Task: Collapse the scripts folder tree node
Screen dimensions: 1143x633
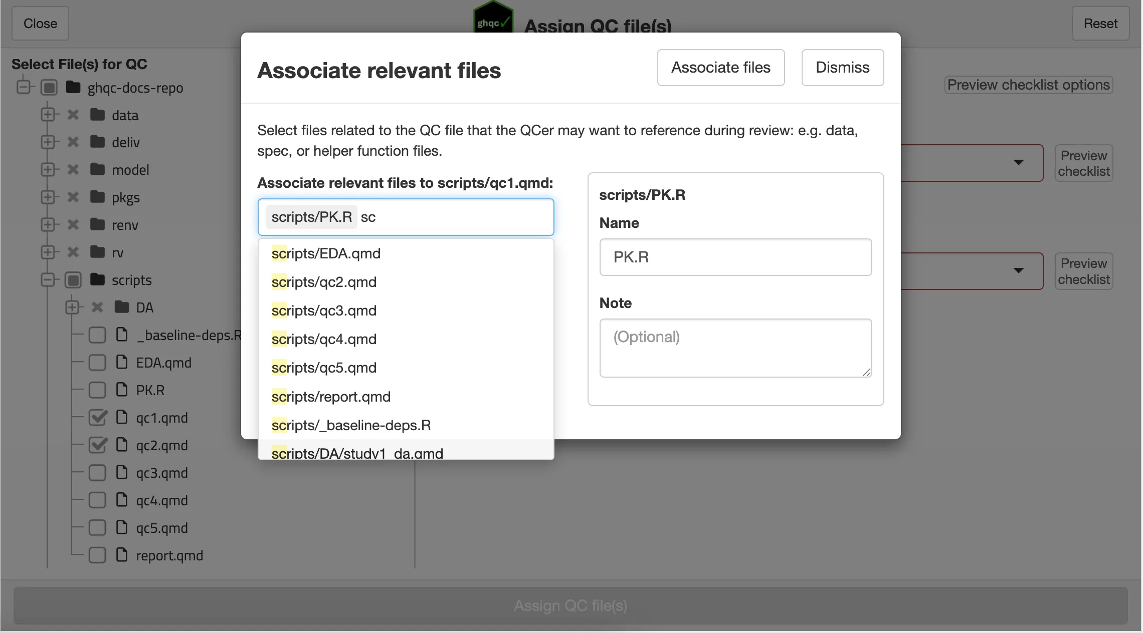Action: [48, 279]
